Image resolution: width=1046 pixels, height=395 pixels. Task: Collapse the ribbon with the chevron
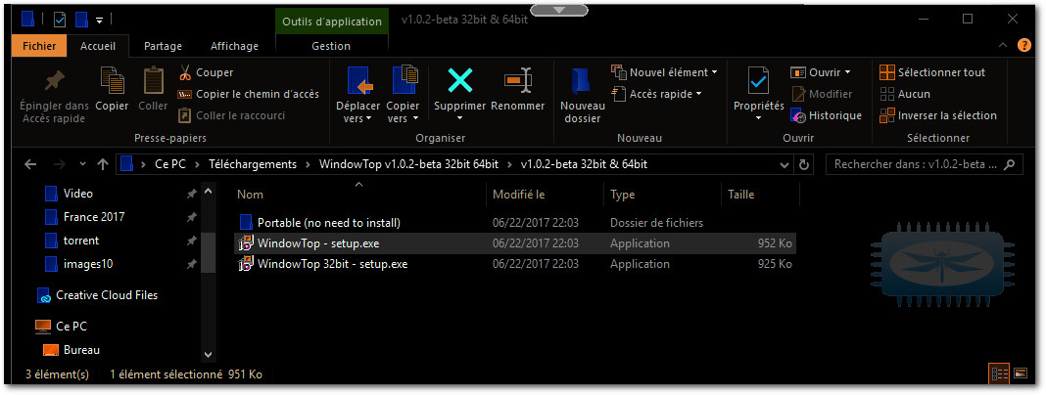[x=1003, y=45]
